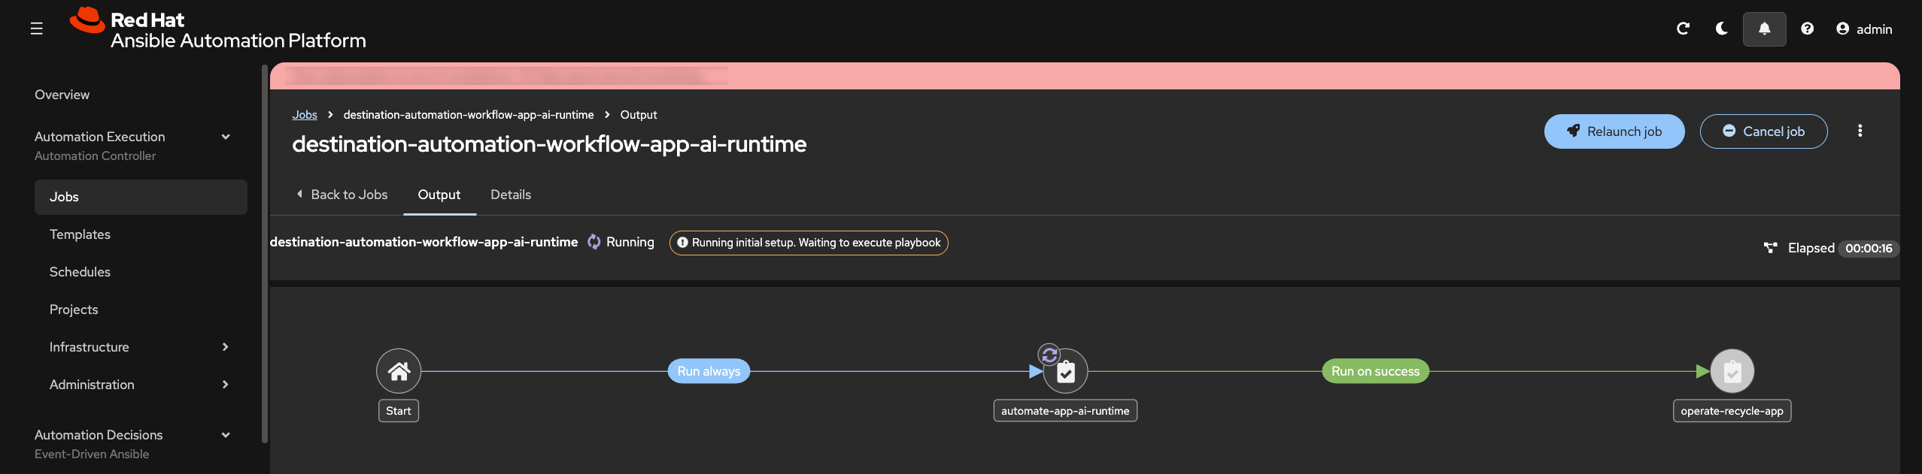Select the Start home node
The height and width of the screenshot is (474, 1922).
point(399,371)
